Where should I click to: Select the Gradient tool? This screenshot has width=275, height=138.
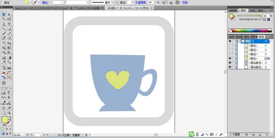click(x=9, y=58)
